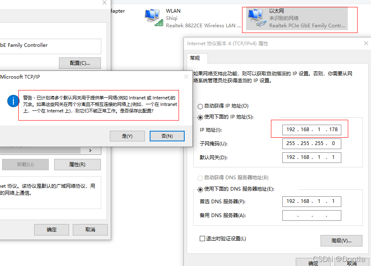371x266 pixels.
Task: Select the WLAN network adapter icon
Action: 154,18
